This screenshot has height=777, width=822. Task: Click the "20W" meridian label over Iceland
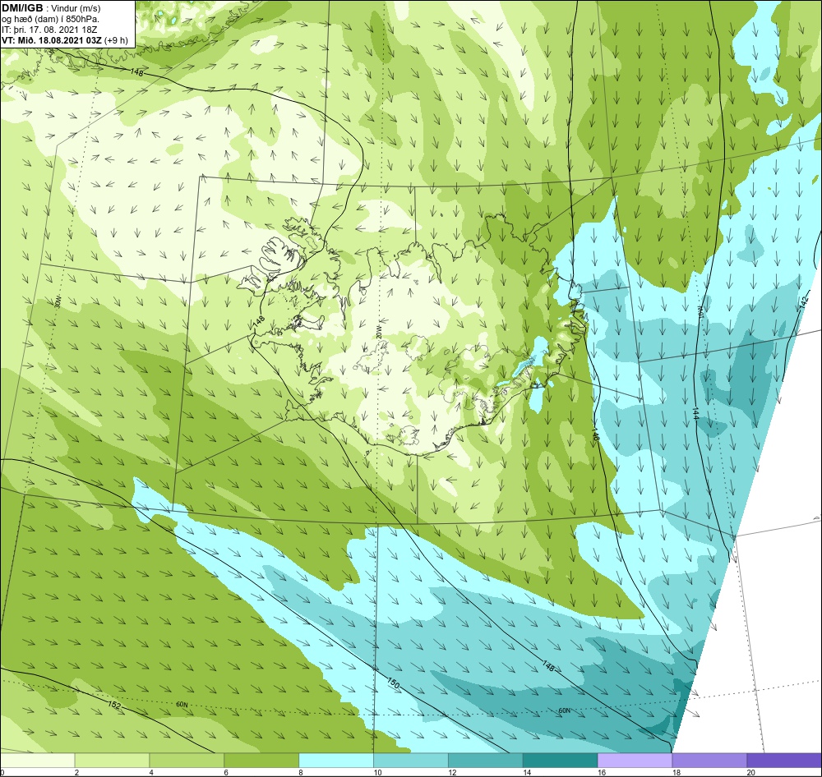tap(378, 332)
